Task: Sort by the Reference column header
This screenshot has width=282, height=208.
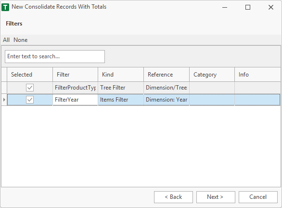Action: [167, 75]
